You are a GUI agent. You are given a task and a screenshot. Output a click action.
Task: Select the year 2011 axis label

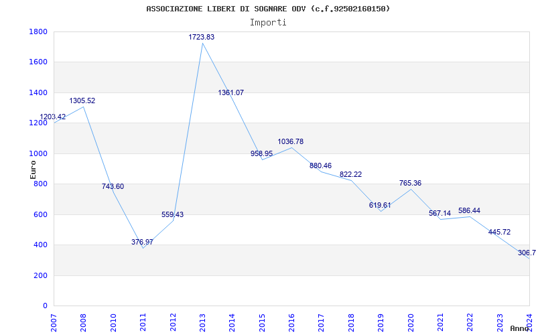pos(143,323)
